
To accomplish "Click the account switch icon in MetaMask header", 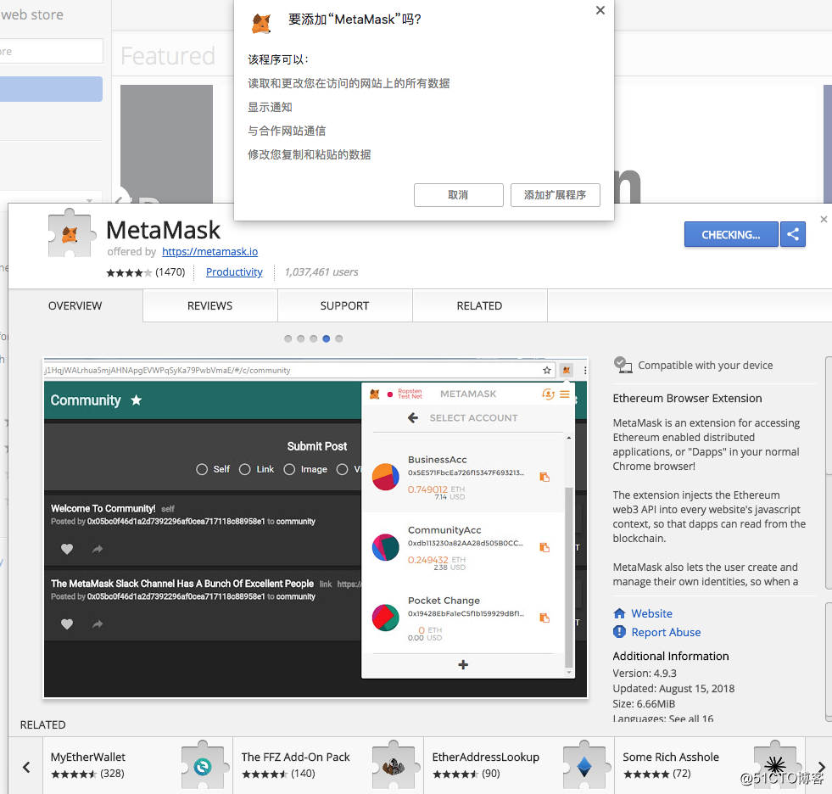I will click(x=548, y=394).
